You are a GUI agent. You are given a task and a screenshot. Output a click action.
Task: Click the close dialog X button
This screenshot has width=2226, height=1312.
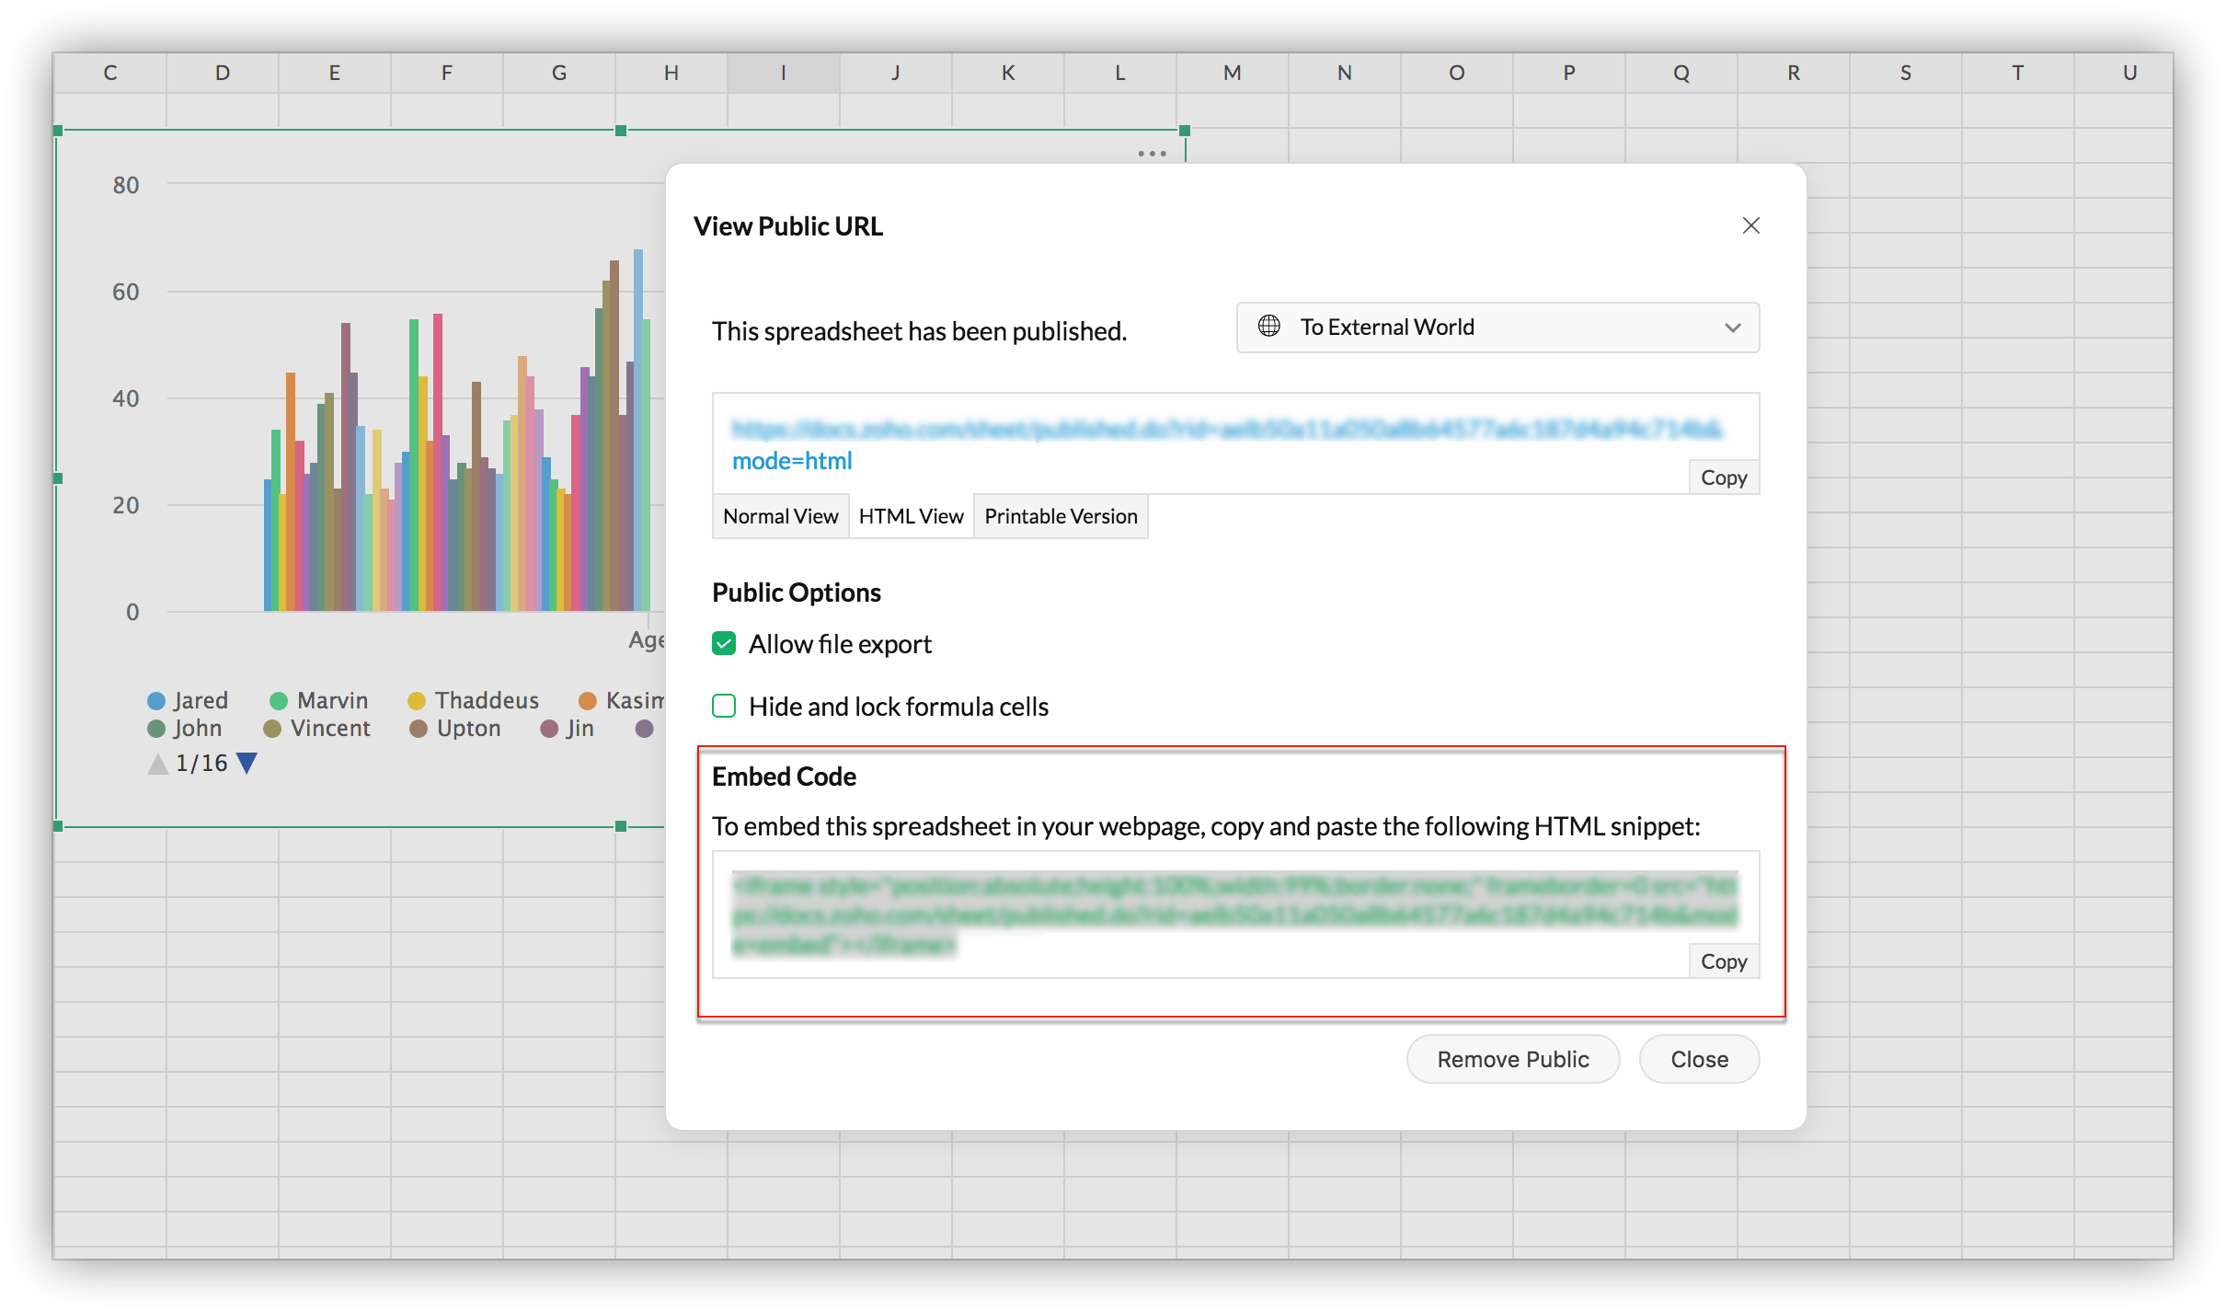(1751, 224)
